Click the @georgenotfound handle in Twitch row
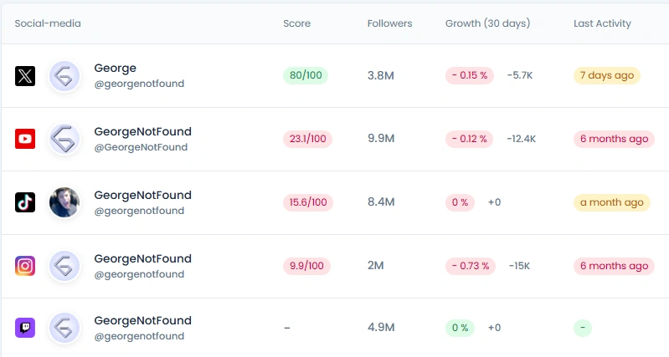The image size is (669, 357). 139,336
